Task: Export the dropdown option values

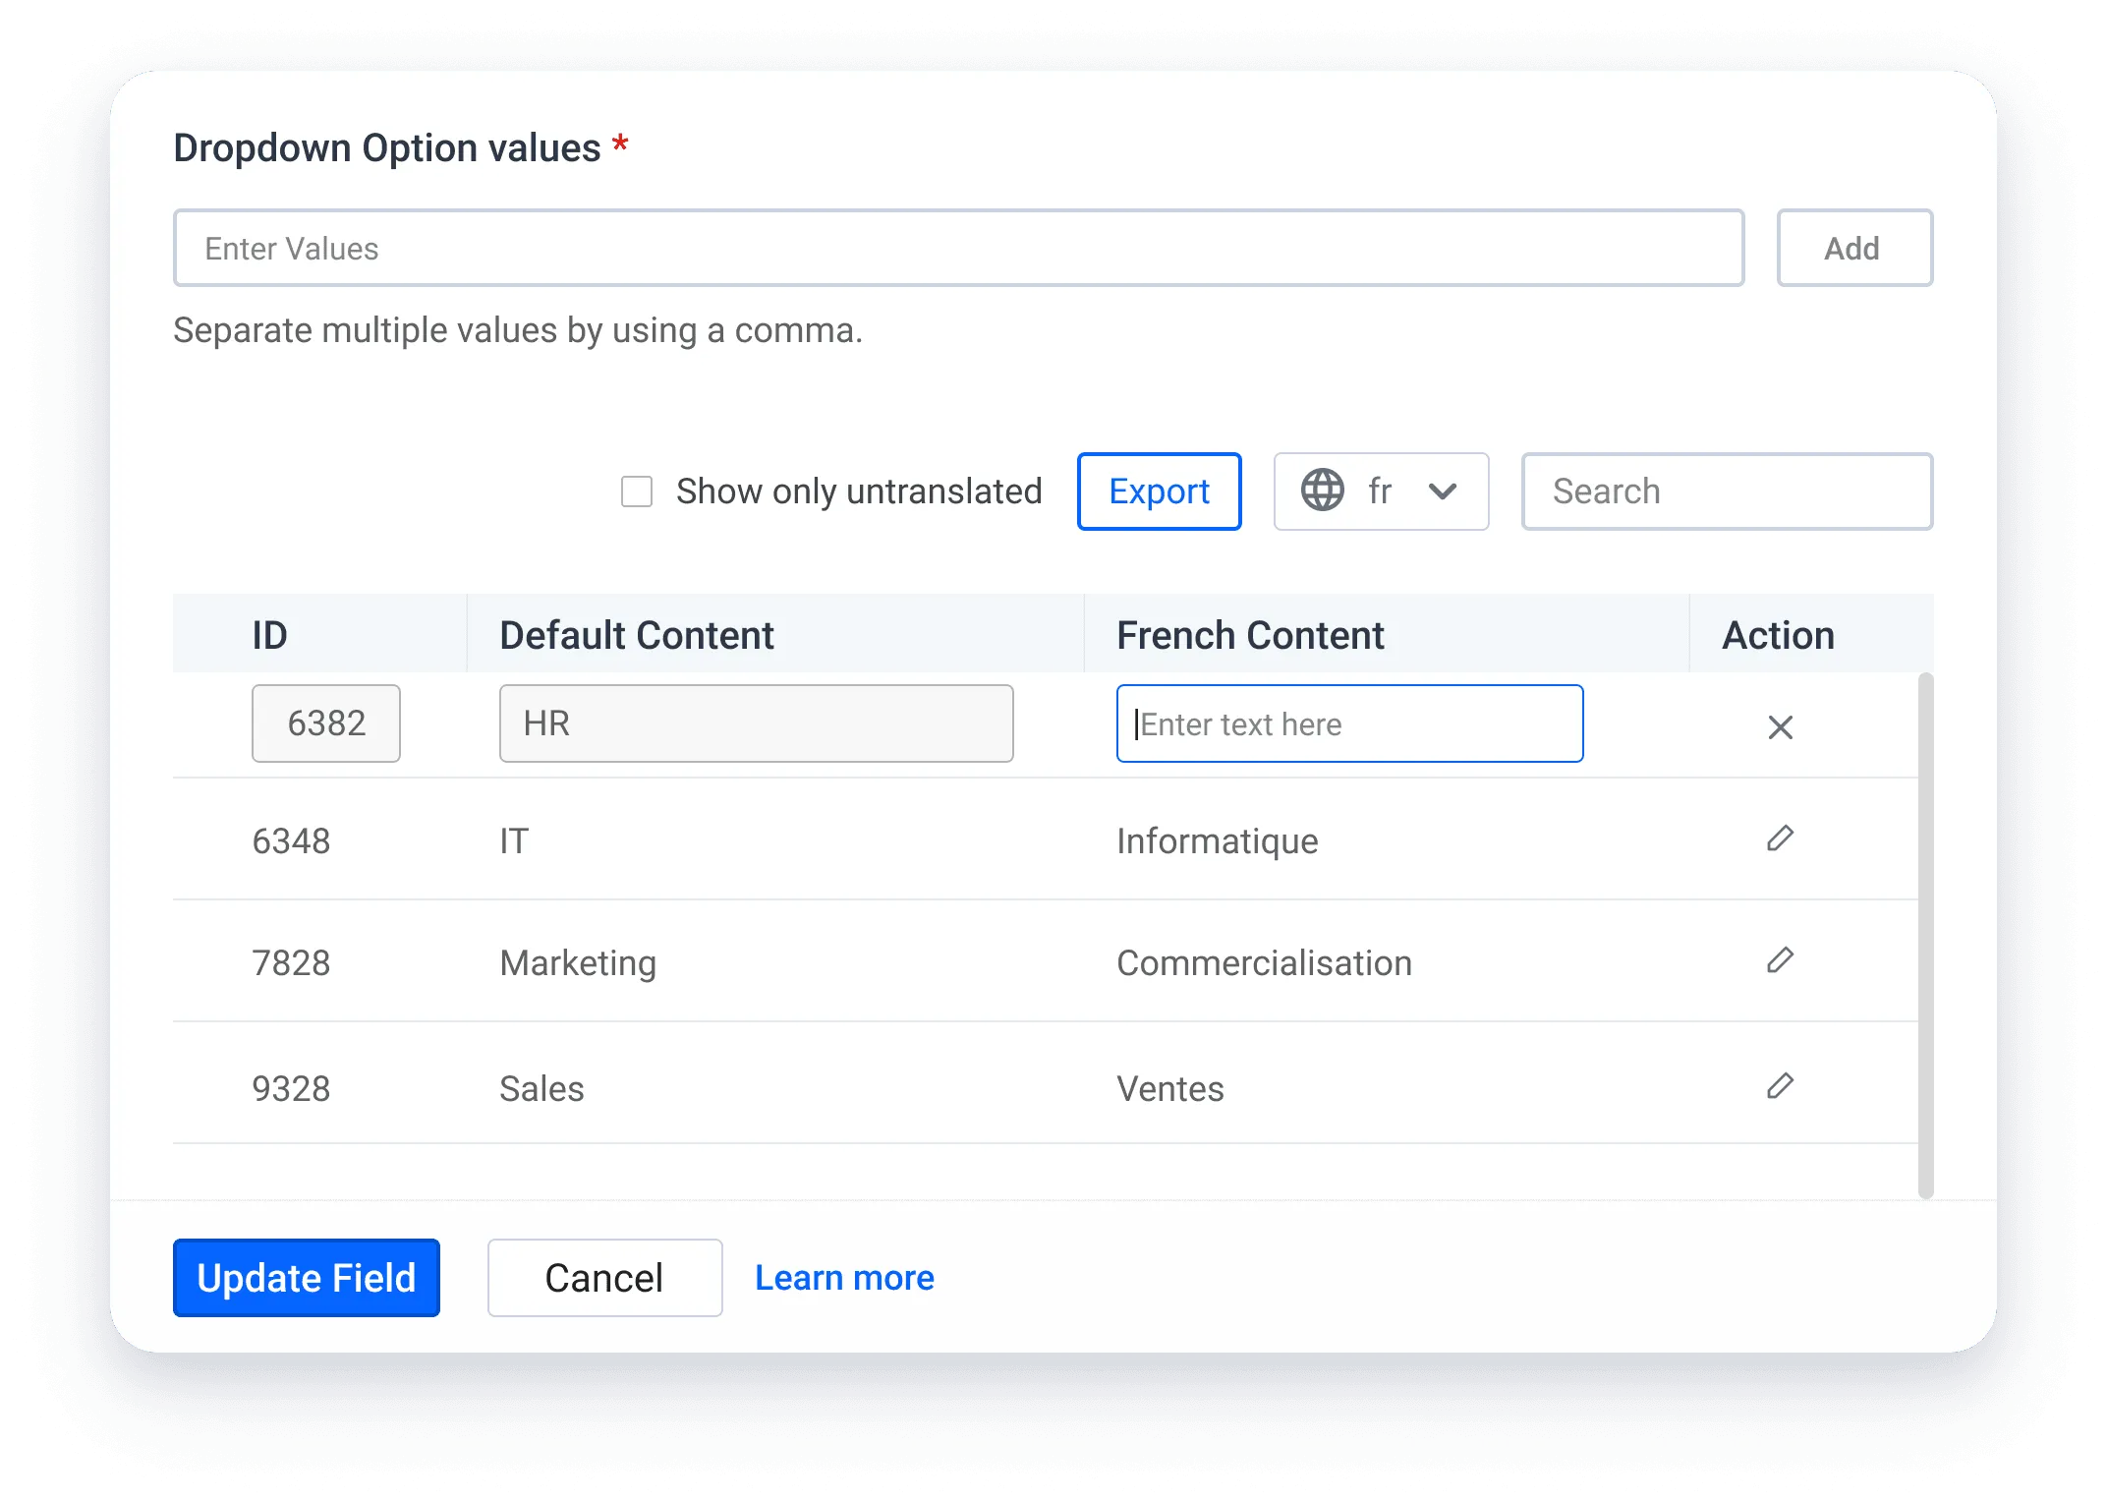Action: point(1159,491)
